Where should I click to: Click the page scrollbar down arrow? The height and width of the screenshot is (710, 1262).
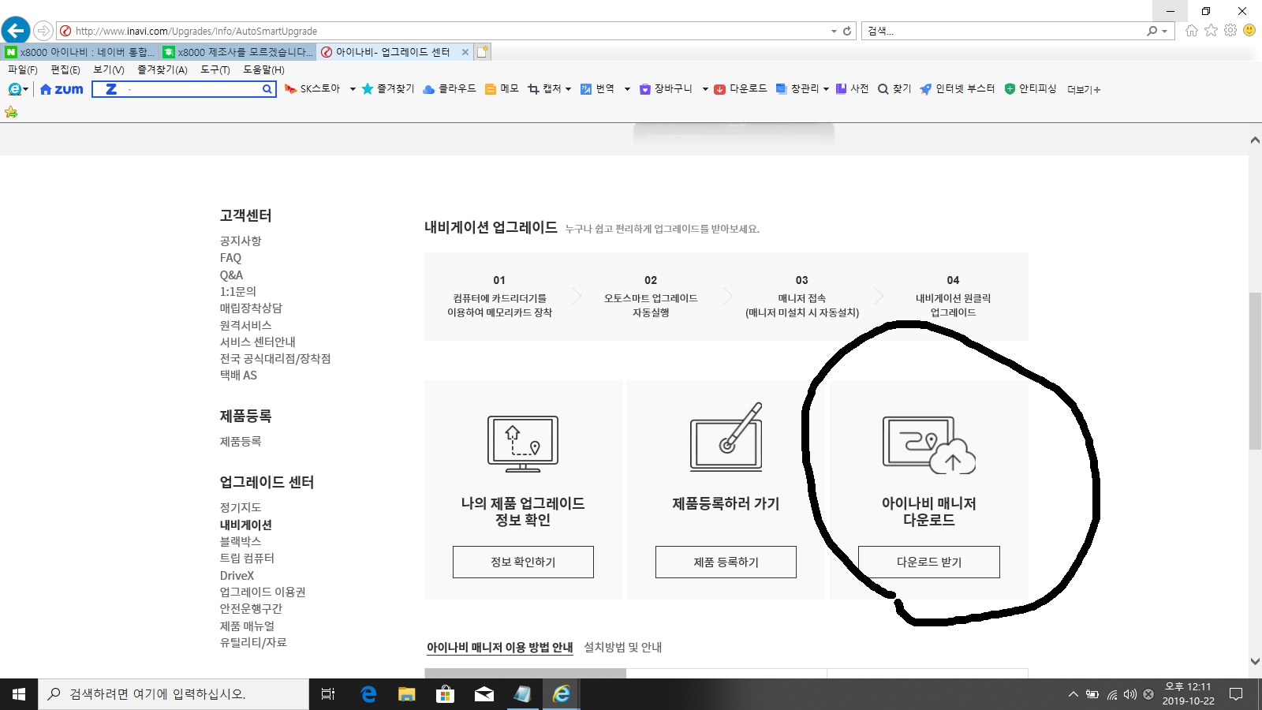1255,662
